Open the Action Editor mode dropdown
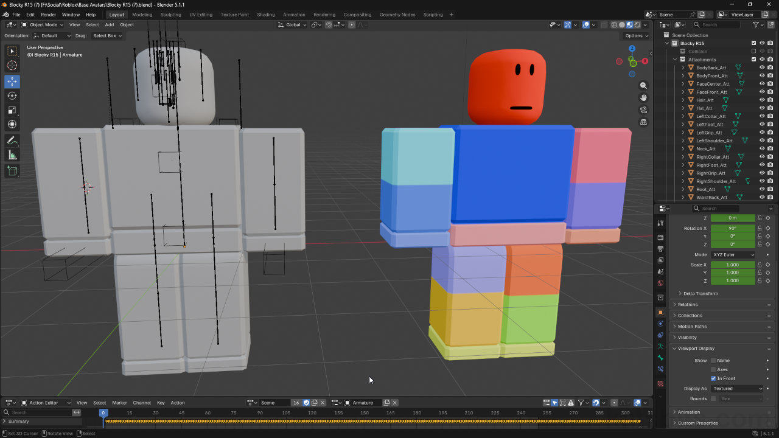This screenshot has width=779, height=438. tap(46, 403)
